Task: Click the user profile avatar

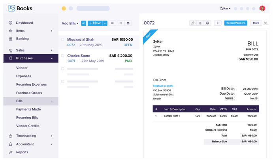Action: (x=262, y=8)
